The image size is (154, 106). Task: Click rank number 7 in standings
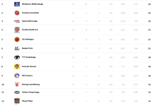2,57
